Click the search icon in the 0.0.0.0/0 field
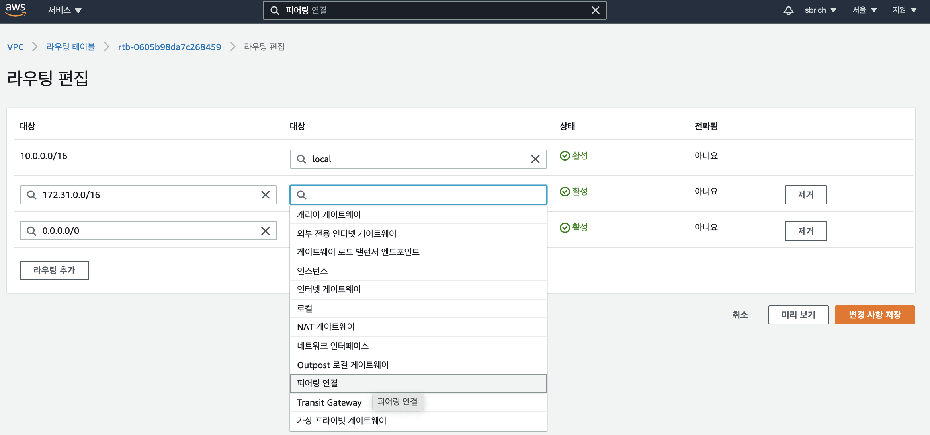The image size is (930, 435). pos(31,231)
